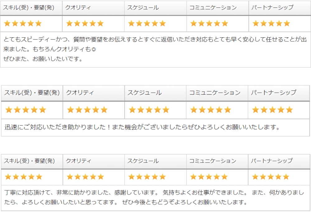Click the comment starting 丁寧に対応頂けて
This screenshot has width=311, height=212.
[154, 197]
